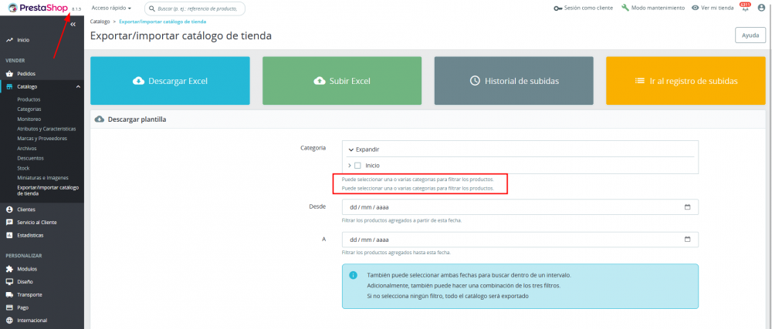The width and height of the screenshot is (772, 329).
Task: Collapse the sidebar with double-chevron icon
Action: (73, 25)
